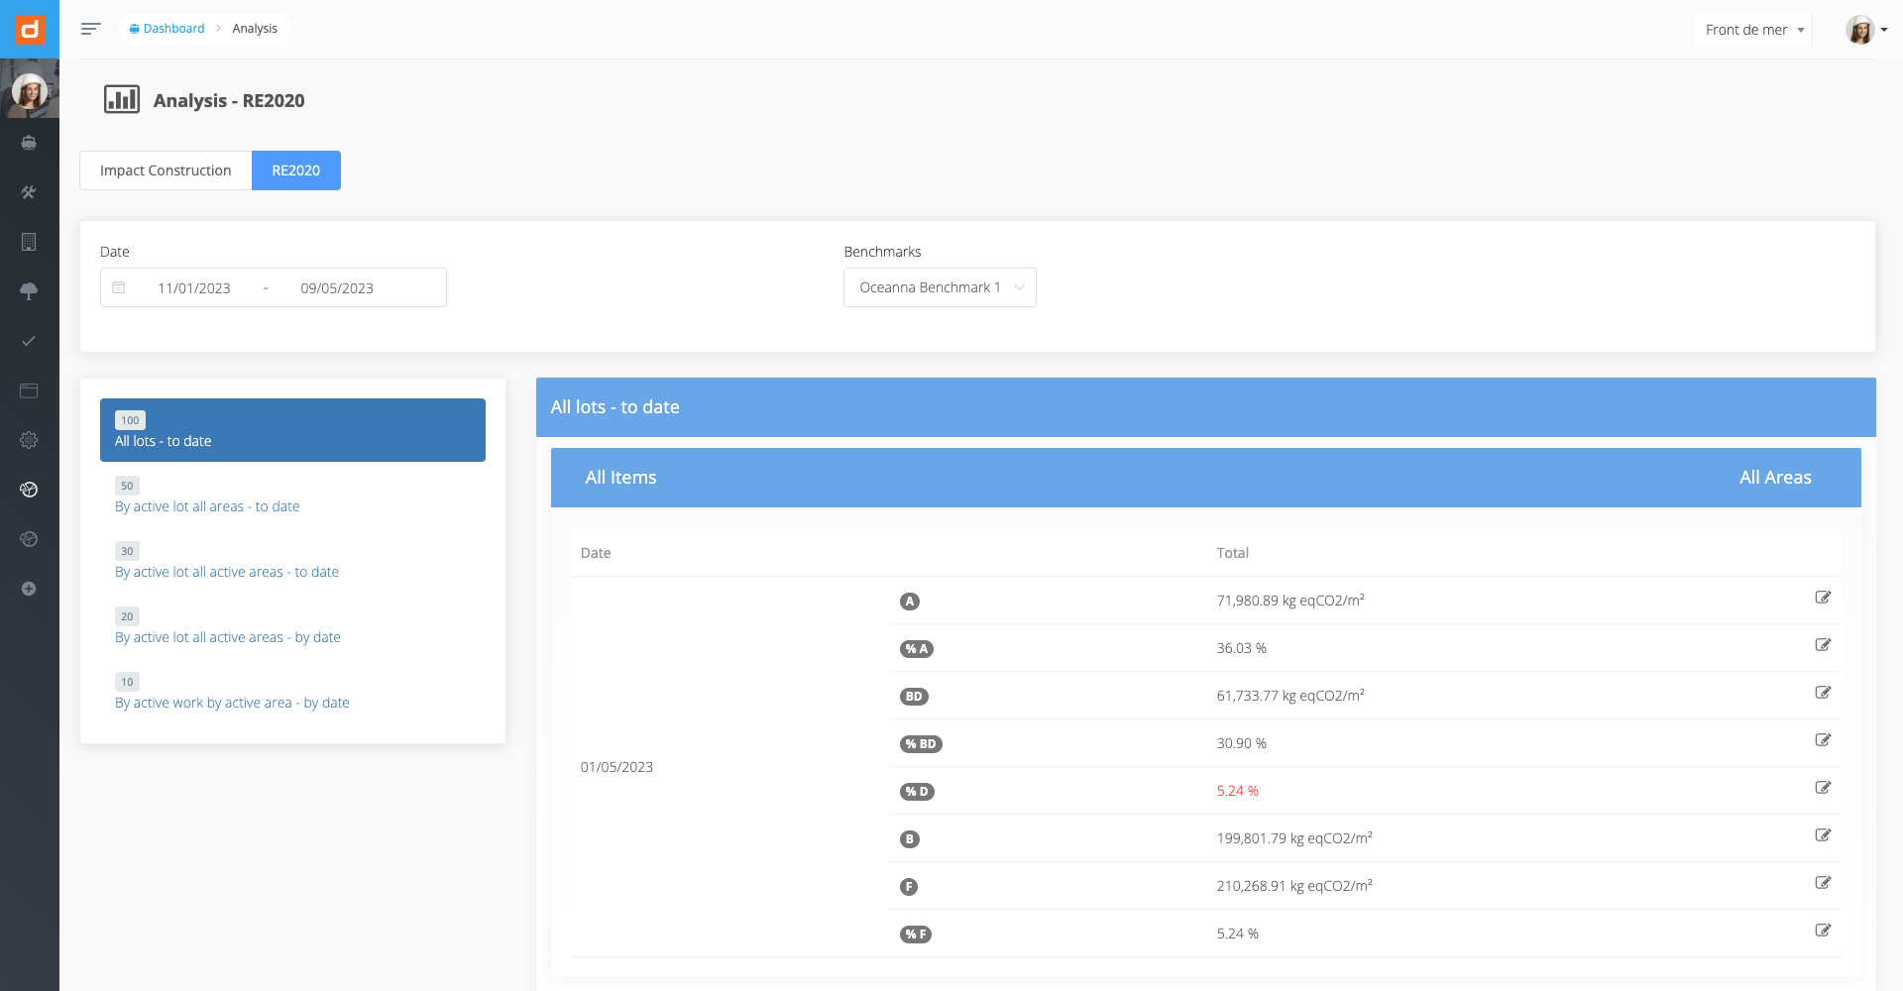Click the % F indicator badge
Image resolution: width=1903 pixels, height=991 pixels.
[916, 935]
